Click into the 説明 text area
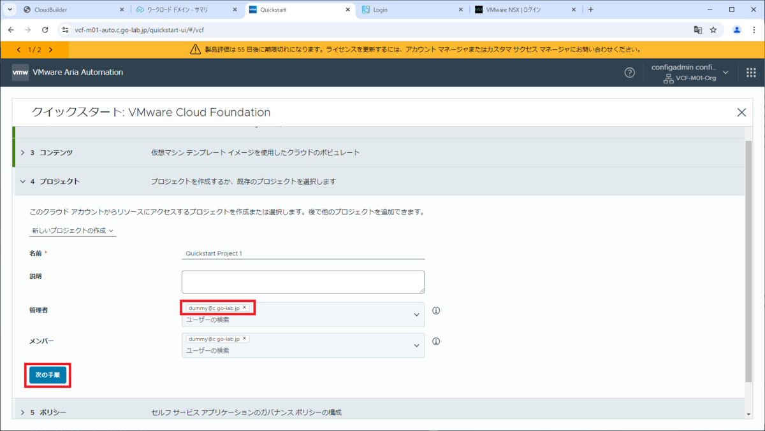This screenshot has height=431, width=765. tap(303, 282)
